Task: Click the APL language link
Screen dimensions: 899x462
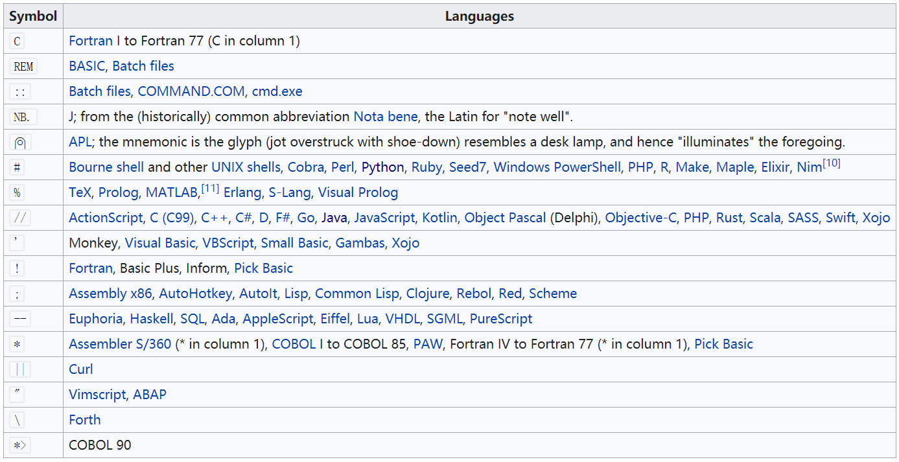Action: [80, 142]
